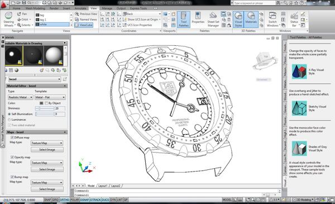Switch to the Render ribbon tab
335x204 pixels.
point(54,8)
